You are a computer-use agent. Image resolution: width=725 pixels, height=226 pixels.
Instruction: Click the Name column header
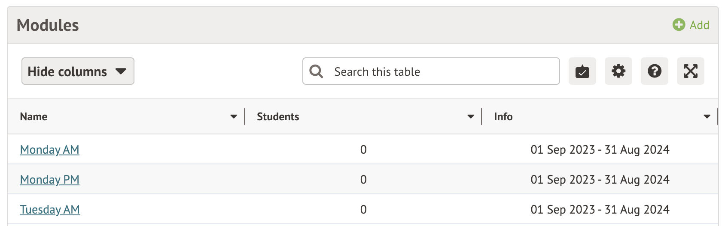[x=34, y=116]
